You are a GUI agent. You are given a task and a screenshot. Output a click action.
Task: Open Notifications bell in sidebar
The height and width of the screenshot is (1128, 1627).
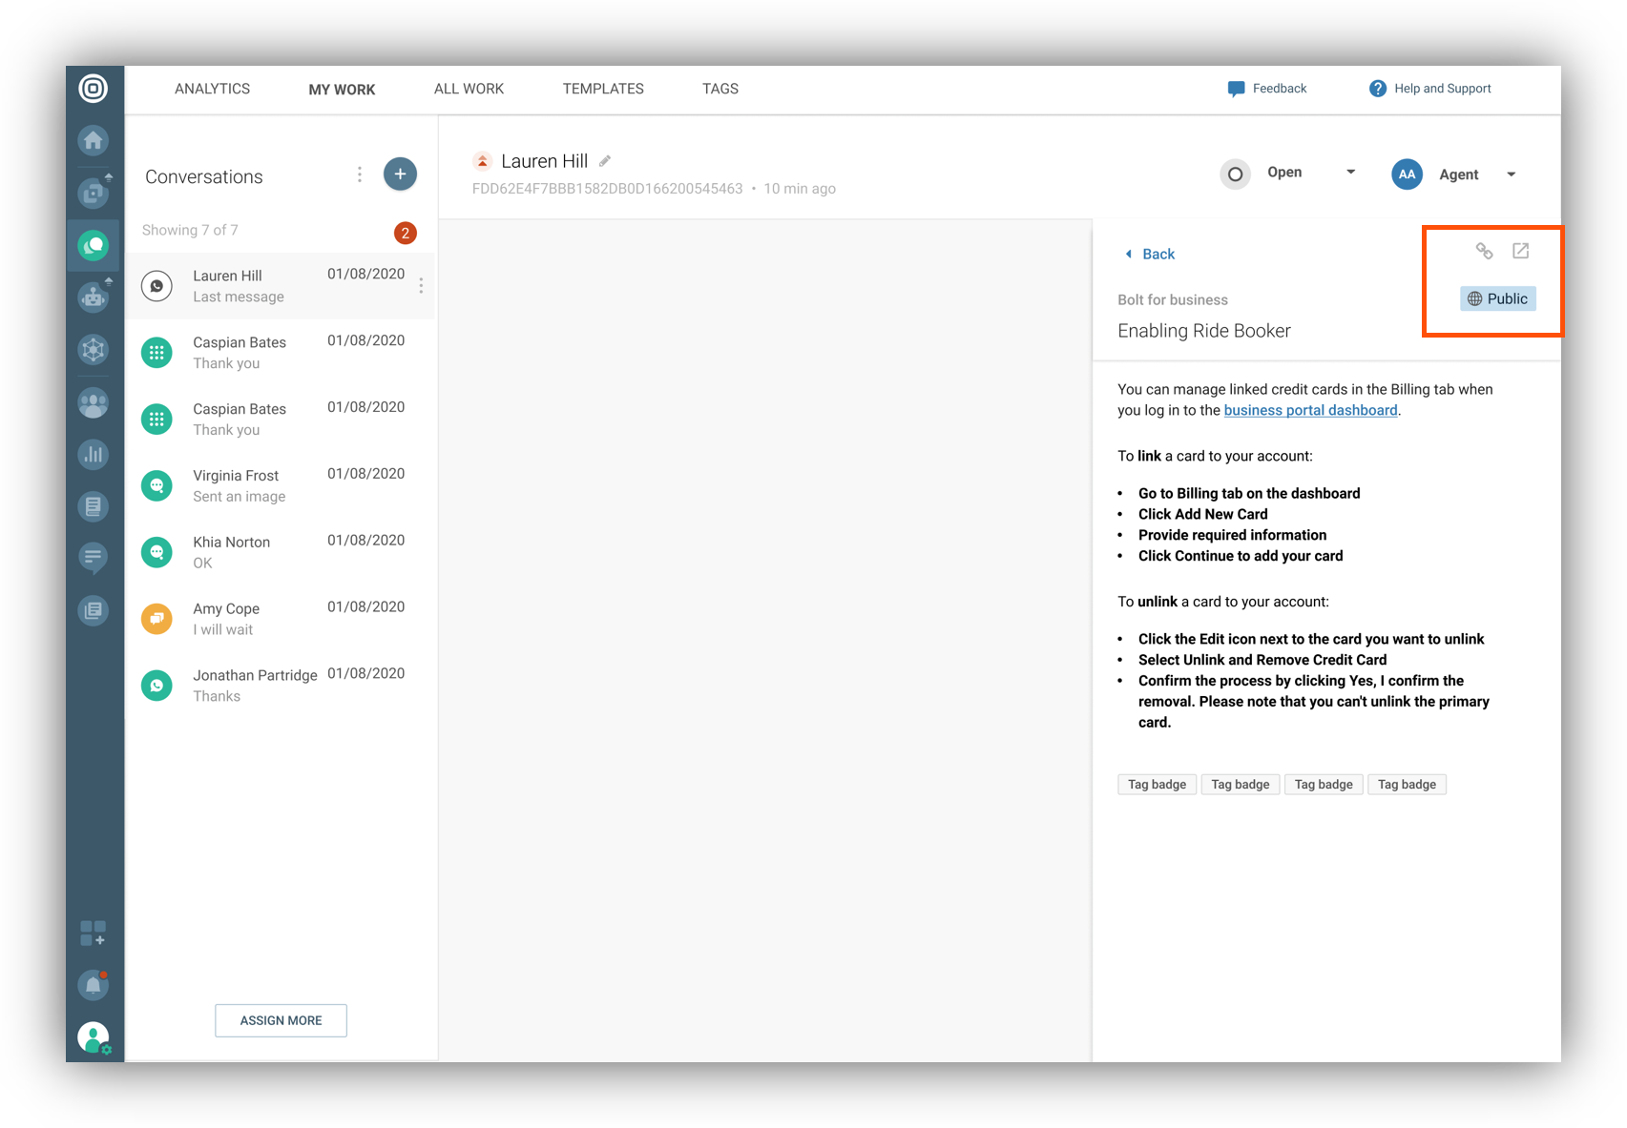(x=93, y=983)
